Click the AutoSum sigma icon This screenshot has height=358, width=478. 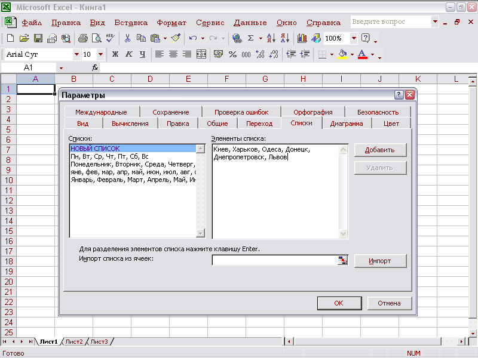point(250,38)
